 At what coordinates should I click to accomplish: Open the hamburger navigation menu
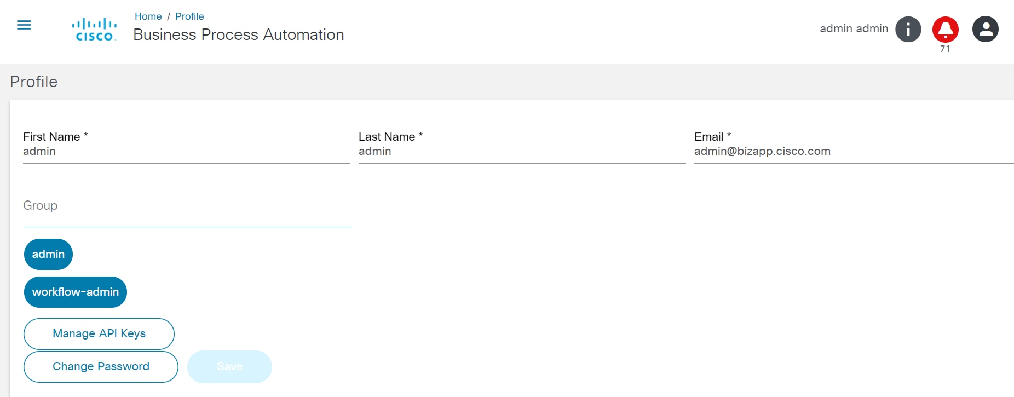click(x=24, y=25)
